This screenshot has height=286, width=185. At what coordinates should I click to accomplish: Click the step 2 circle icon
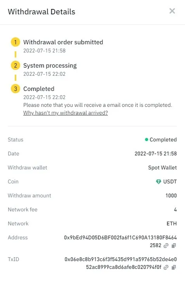16,66
